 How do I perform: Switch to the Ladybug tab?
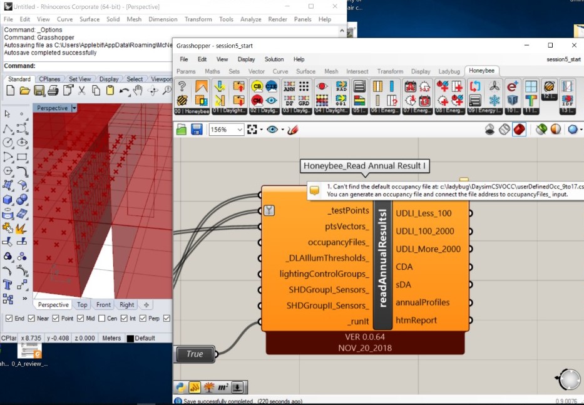[449, 71]
